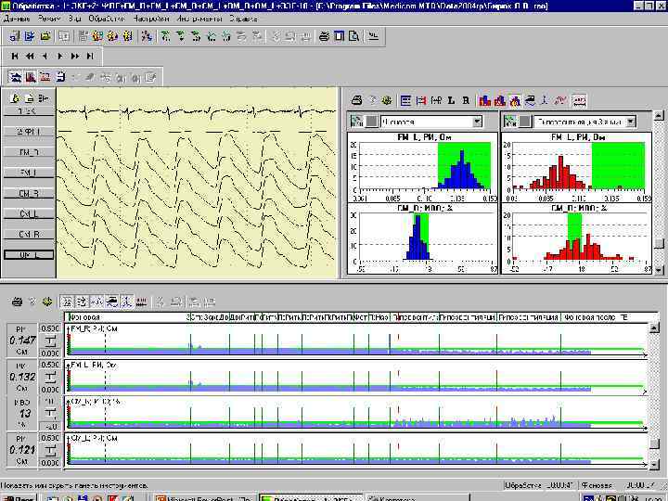
Task: Jump to last record playback button
Action: click(89, 57)
